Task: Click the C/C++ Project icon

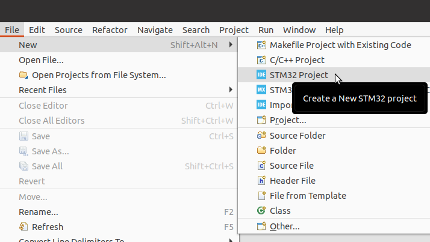Action: coord(261,60)
